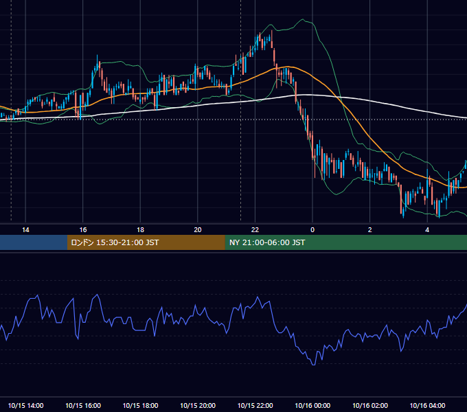Click the hour label 20 on price chart axis
The image size is (467, 412).
point(198,230)
